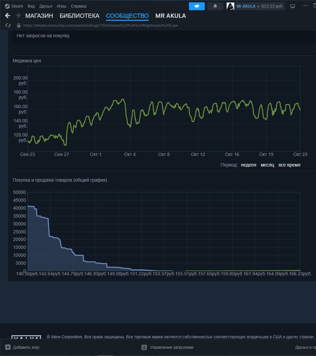Open Управление загрузками via the download icon
The height and width of the screenshot is (356, 316).
tap(144, 347)
